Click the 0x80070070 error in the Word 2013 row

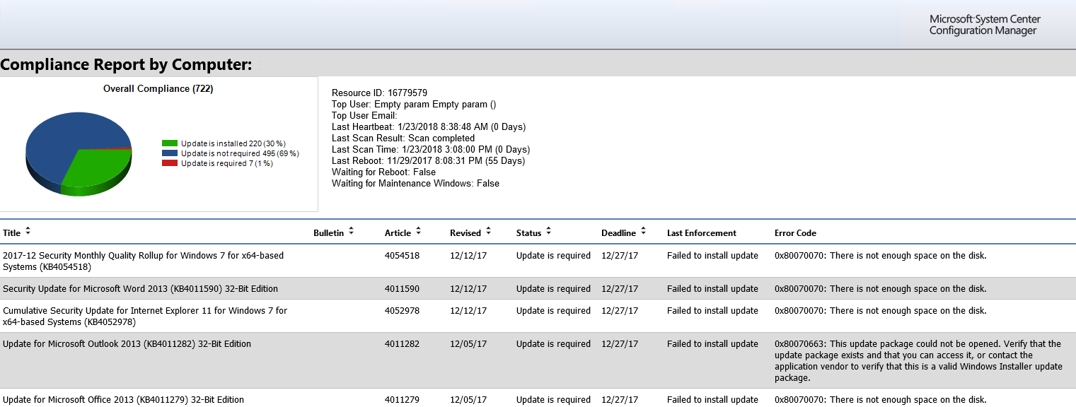coord(881,289)
